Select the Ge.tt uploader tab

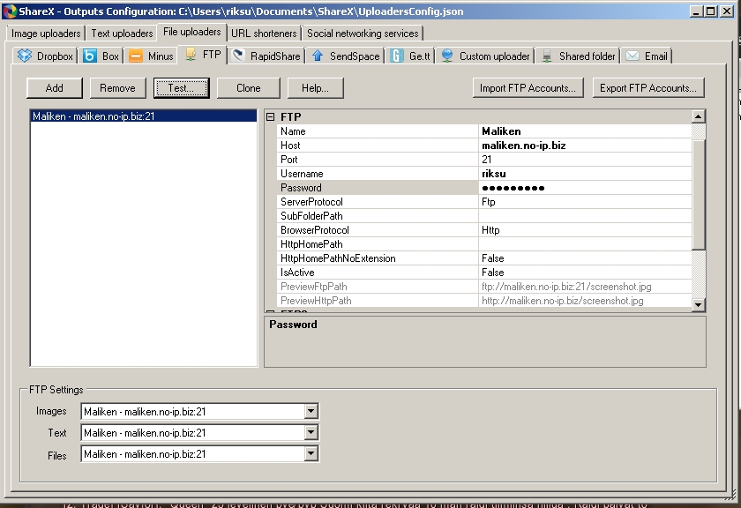click(x=410, y=56)
